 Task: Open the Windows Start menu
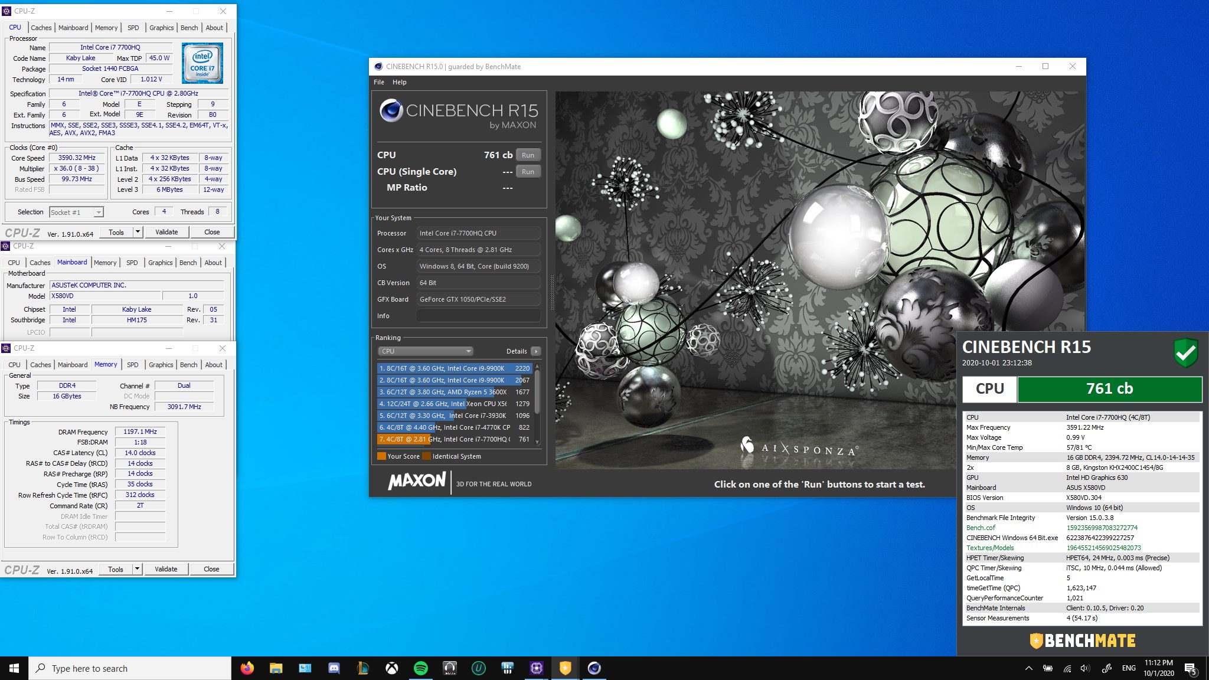(14, 668)
